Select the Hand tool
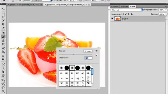Screen dimensions: 168x94 (3, 88)
